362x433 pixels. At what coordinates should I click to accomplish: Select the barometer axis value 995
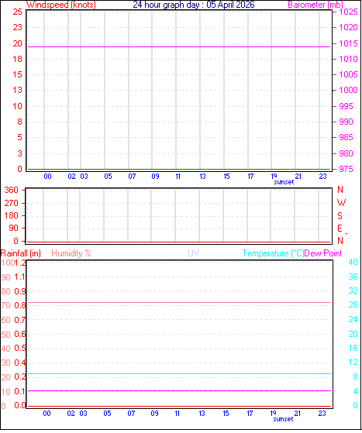coord(346,106)
